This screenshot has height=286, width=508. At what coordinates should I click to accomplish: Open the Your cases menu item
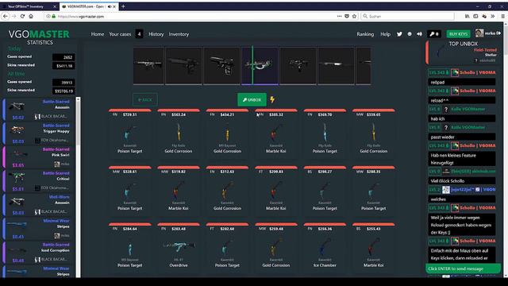point(120,34)
